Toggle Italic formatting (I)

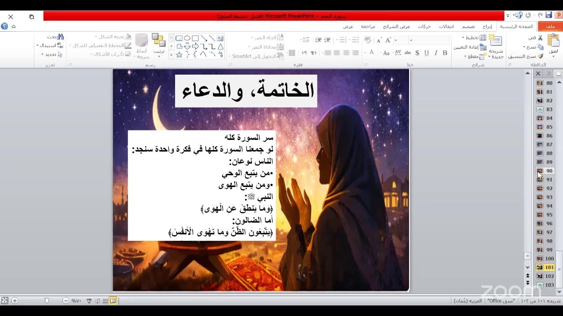click(x=436, y=53)
